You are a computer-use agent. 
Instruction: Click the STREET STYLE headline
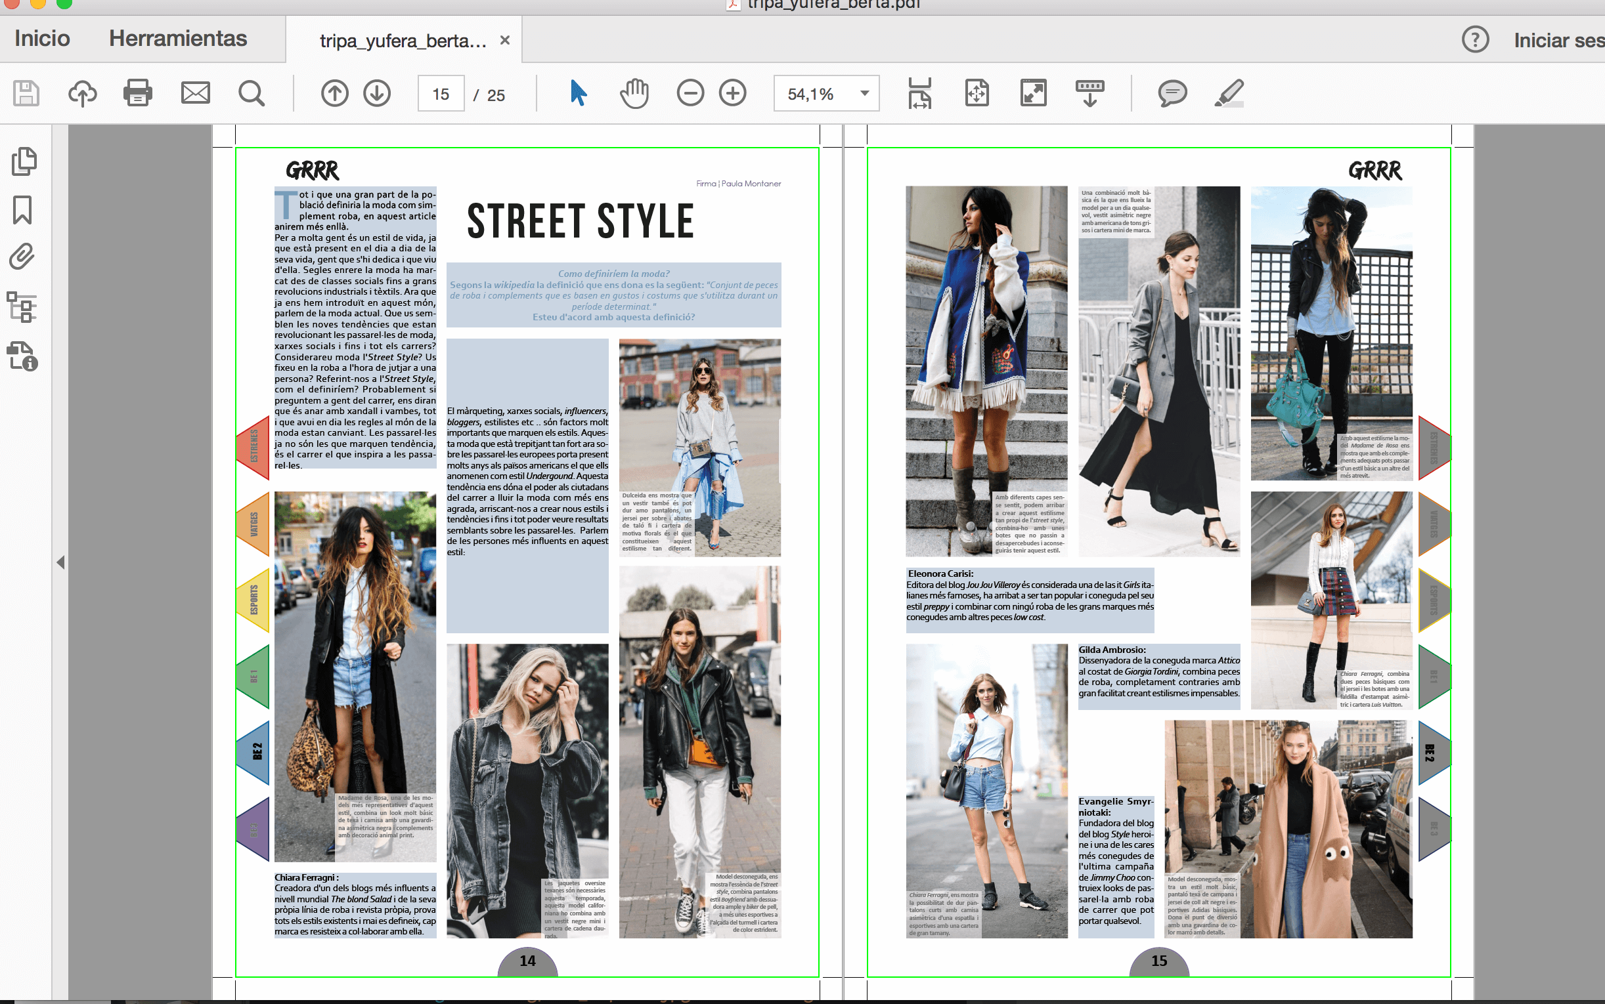coord(581,221)
